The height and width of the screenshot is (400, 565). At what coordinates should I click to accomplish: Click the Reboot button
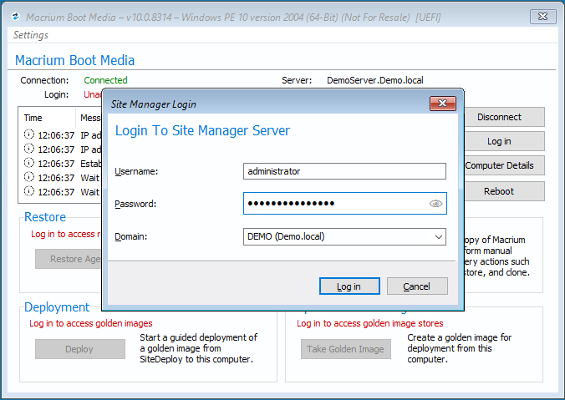point(505,191)
